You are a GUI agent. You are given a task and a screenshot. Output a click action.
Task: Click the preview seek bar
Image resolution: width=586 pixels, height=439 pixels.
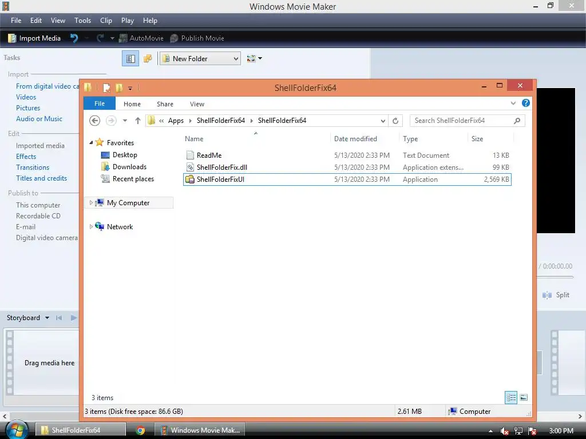(555, 277)
